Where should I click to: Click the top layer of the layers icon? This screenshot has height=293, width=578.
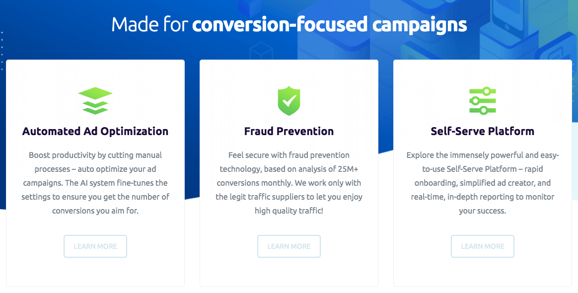click(95, 93)
